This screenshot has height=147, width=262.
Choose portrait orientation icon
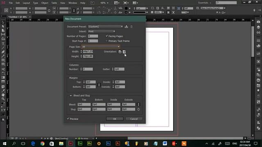tap(120, 52)
